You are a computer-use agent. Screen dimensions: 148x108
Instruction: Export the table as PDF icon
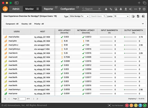point(138,16)
